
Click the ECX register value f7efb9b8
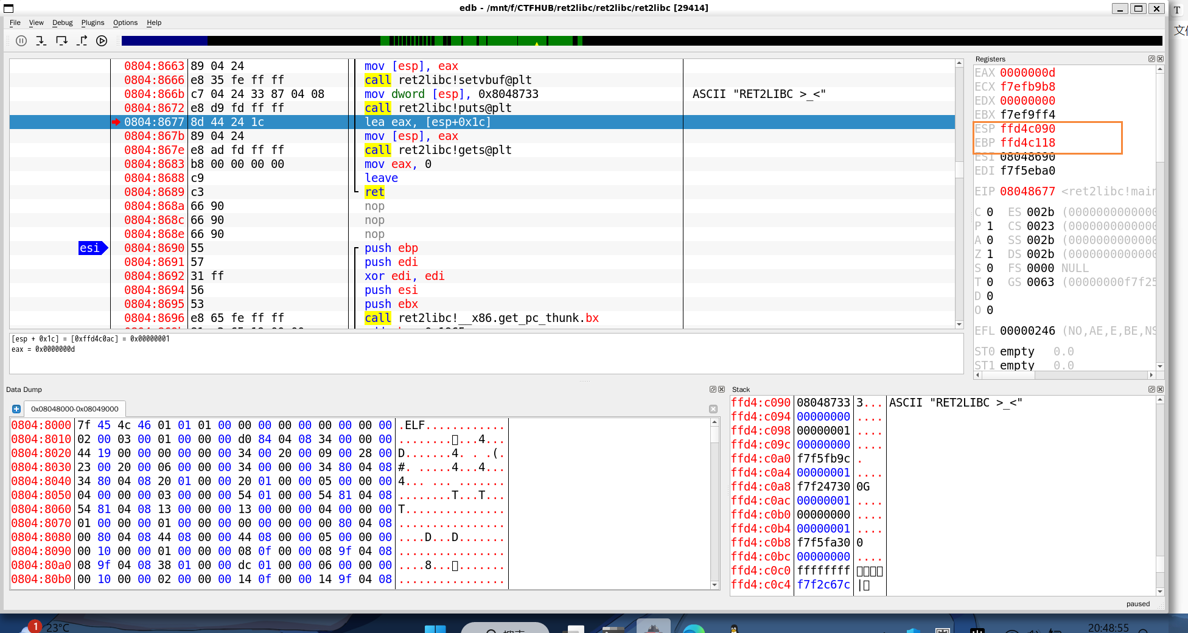(x=1027, y=86)
